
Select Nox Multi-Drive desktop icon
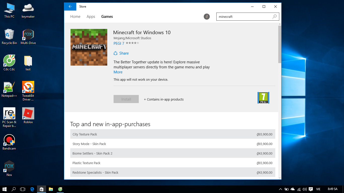(x=28, y=37)
